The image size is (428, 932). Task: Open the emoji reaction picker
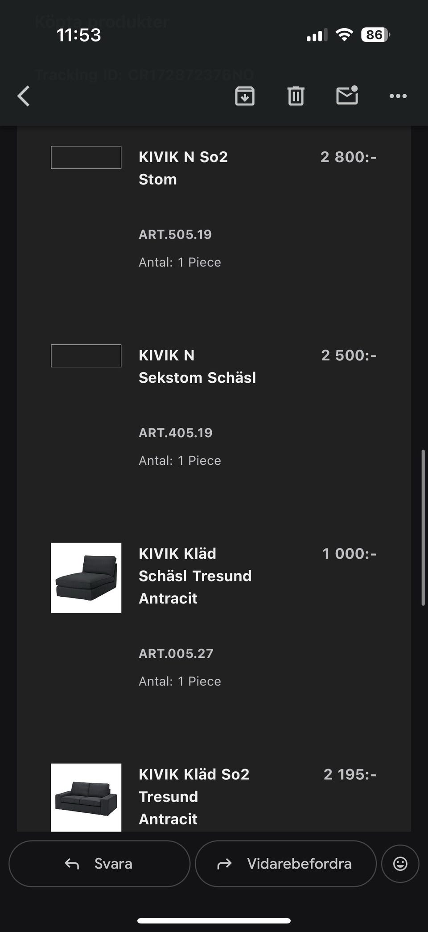click(x=400, y=864)
